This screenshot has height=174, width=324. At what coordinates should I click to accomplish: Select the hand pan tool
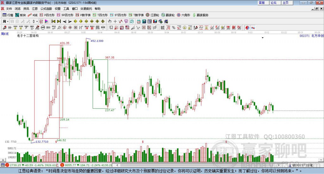click(x=110, y=21)
